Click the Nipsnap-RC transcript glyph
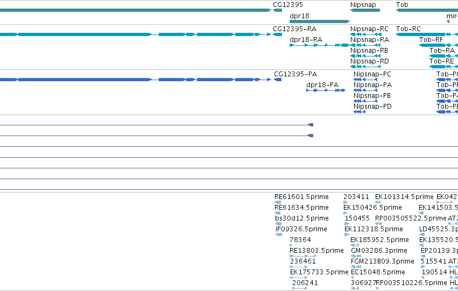Screen dimensions: 458x291 pyautogui.click(x=365, y=34)
